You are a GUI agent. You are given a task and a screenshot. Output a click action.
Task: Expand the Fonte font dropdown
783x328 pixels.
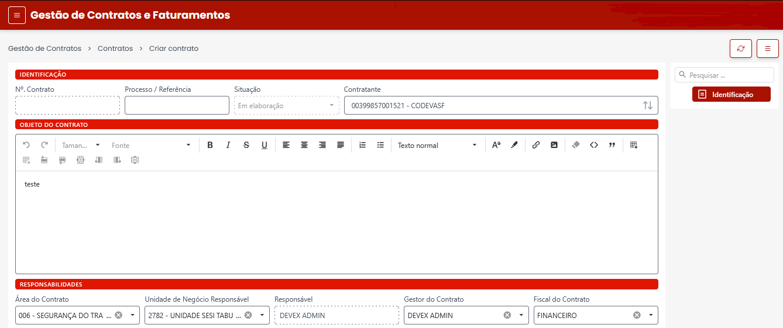(x=151, y=145)
